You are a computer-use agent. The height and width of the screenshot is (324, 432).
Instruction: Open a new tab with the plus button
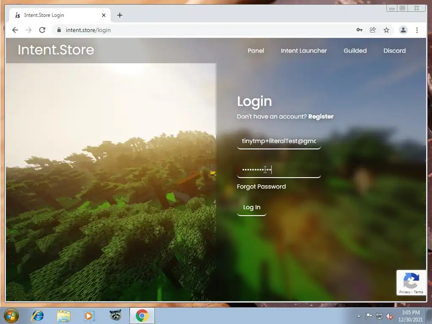pos(119,15)
